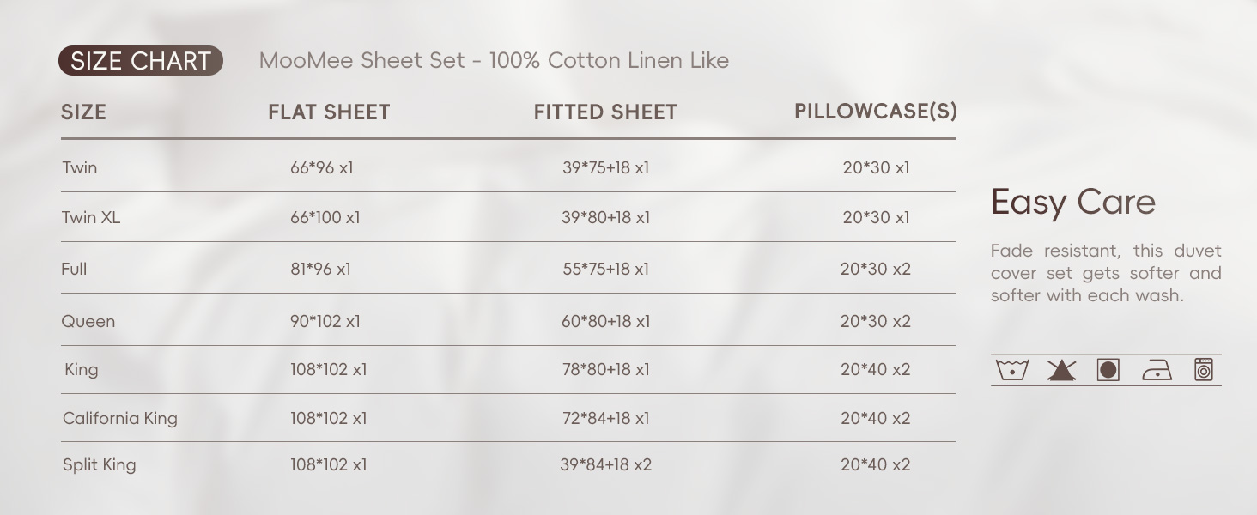
Task: Click the Easy Care heading
Action: click(1072, 203)
